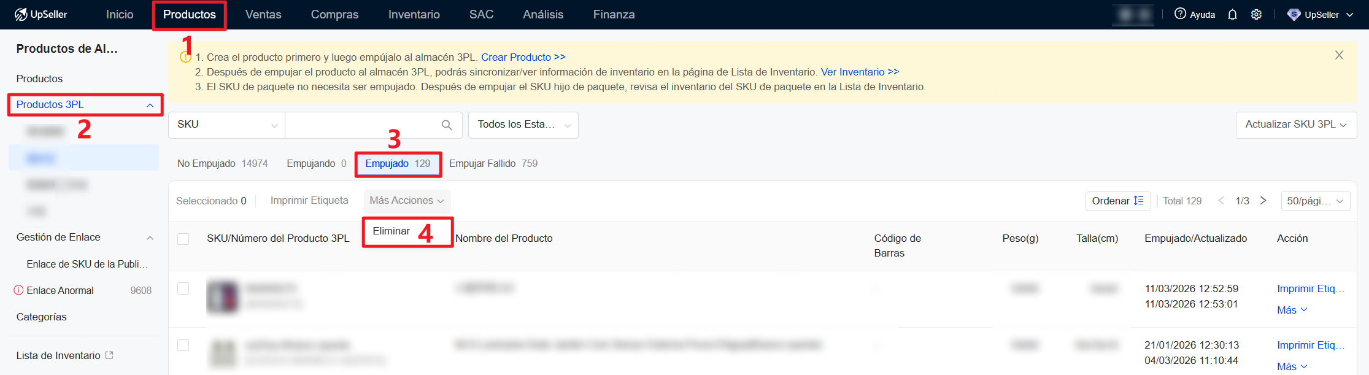Open the Todos los Estados filter dropdown

[x=522, y=125]
